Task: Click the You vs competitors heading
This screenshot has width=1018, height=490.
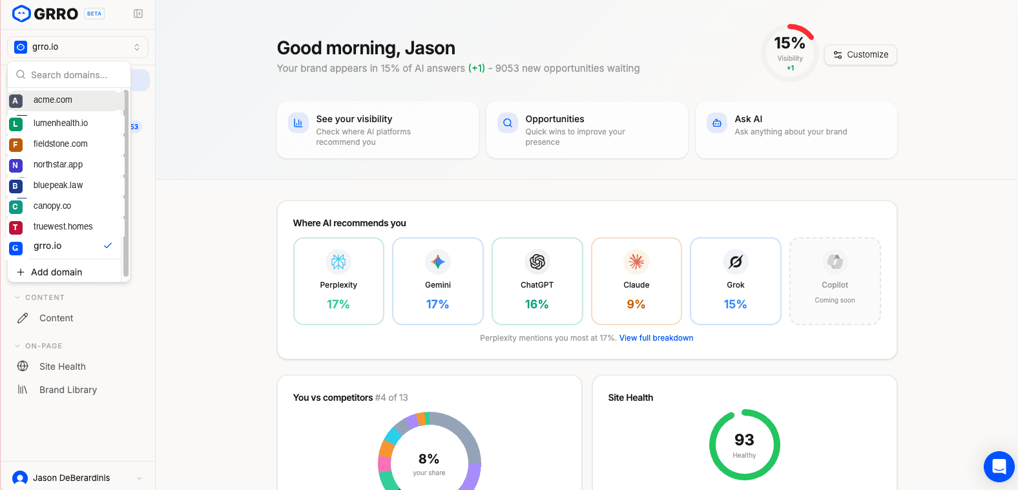Action: 333,398
